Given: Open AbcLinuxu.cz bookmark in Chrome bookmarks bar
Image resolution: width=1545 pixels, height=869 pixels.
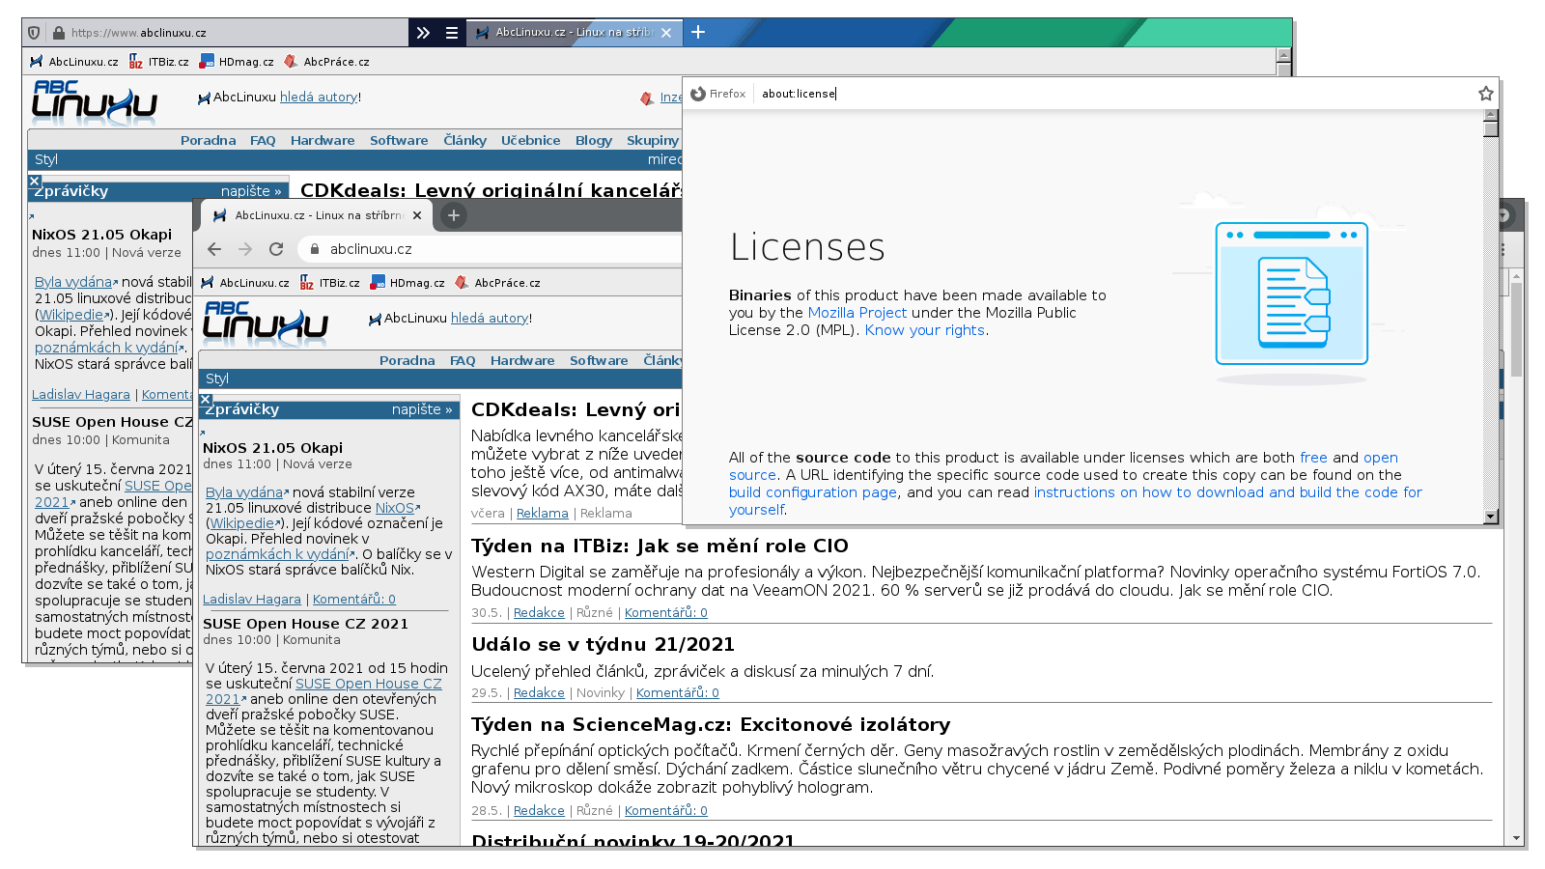Looking at the screenshot, I should click(245, 283).
